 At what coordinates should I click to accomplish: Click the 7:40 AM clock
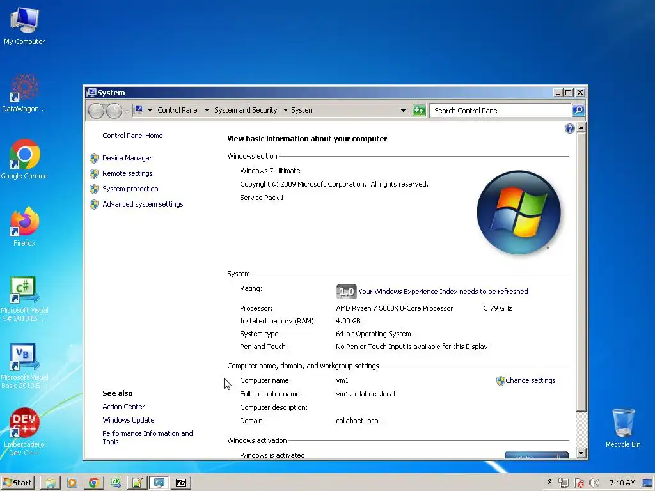click(622, 483)
